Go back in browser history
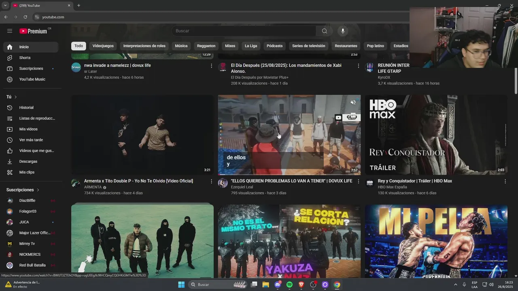This screenshot has width=518, height=291. [6, 17]
